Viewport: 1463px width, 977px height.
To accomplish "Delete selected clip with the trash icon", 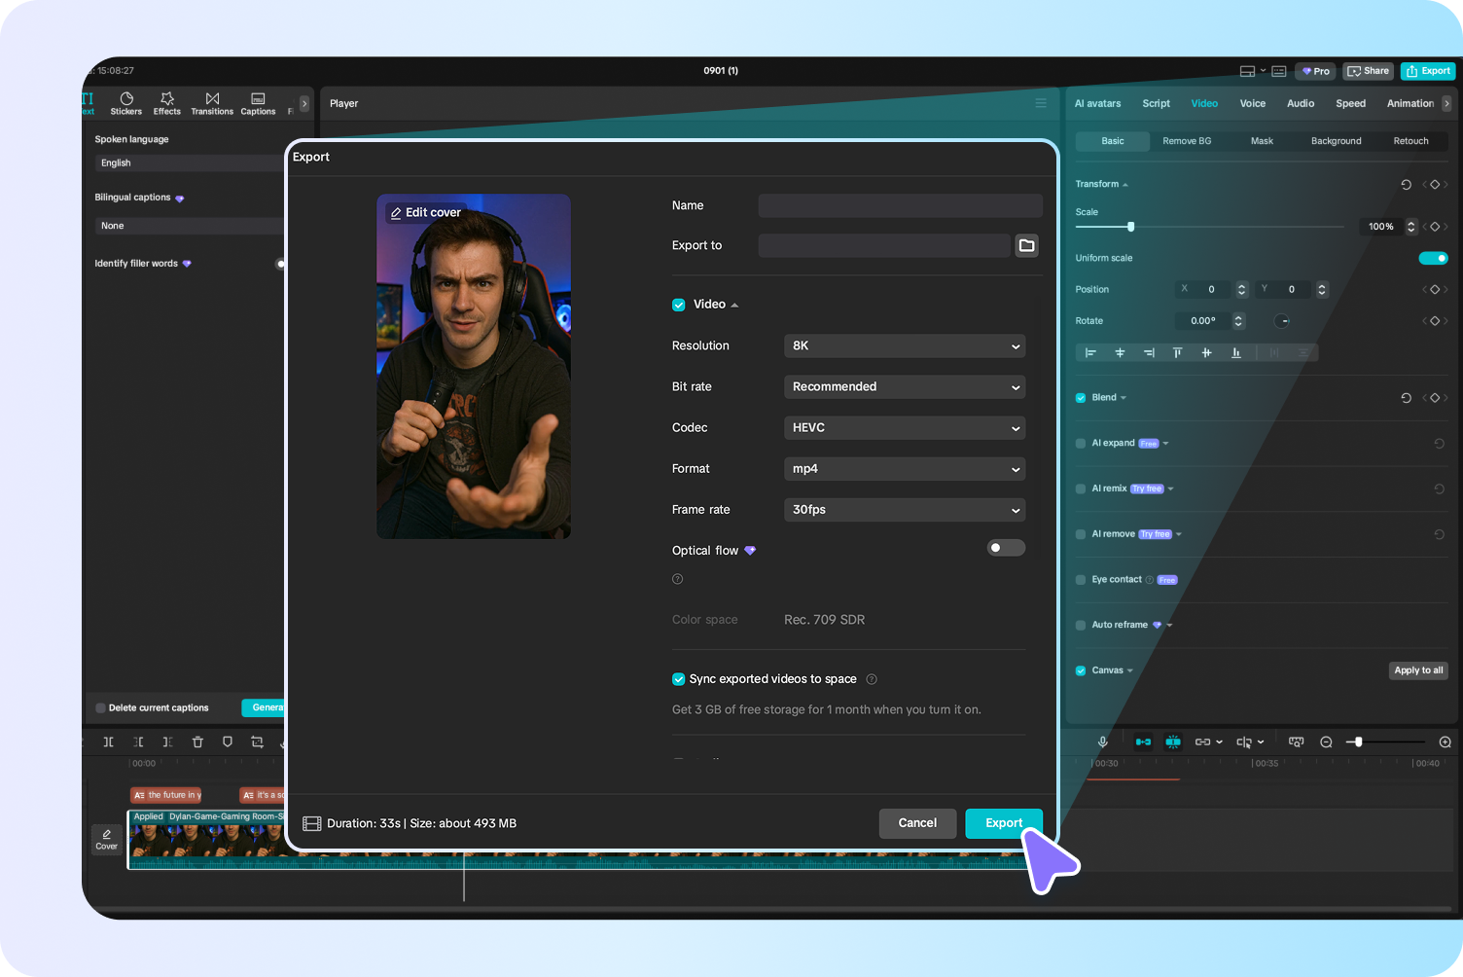I will [x=197, y=742].
